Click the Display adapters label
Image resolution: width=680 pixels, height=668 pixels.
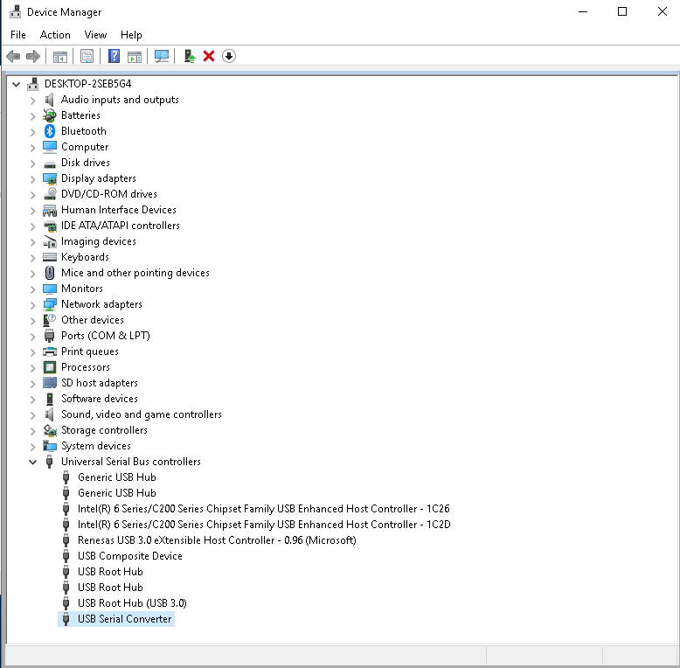[x=99, y=178]
